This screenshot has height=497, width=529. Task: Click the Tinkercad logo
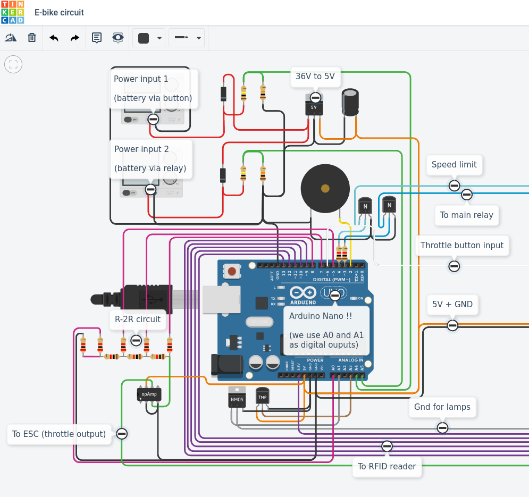(x=12, y=12)
